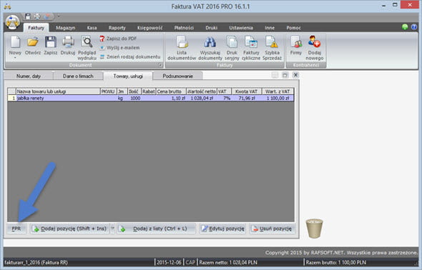Click Razem brutto total in status bar
This screenshot has height=270, width=422.
[335, 262]
